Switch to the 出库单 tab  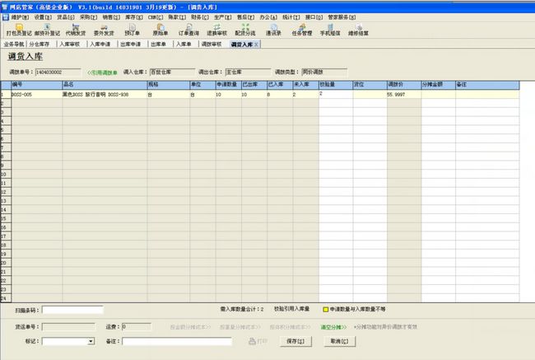point(158,44)
